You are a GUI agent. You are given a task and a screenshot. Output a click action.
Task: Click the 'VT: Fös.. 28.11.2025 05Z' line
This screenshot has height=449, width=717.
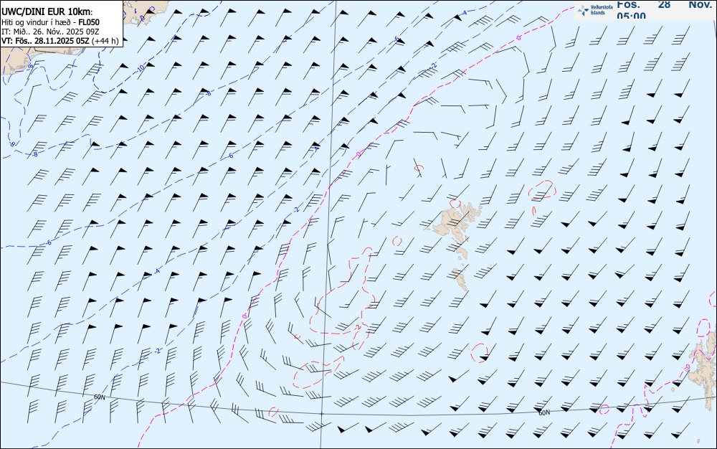[x=46, y=41]
